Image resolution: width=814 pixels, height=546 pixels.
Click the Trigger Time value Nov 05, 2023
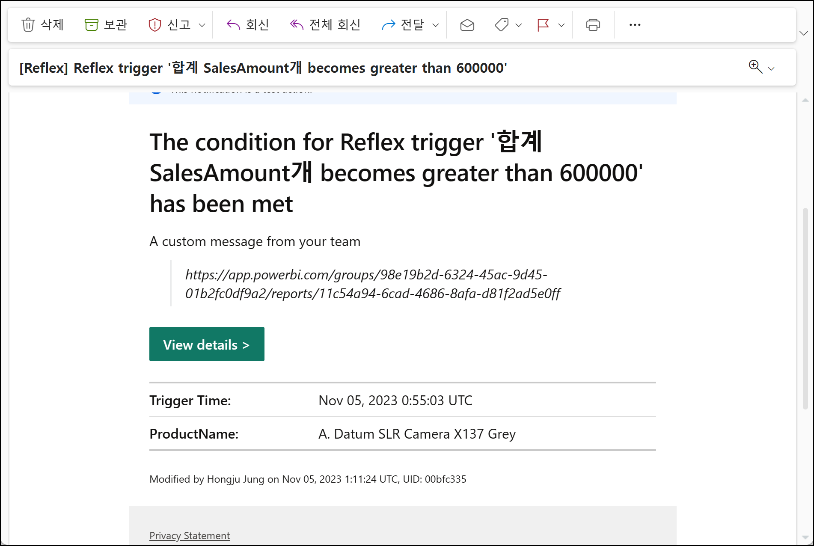pos(395,401)
